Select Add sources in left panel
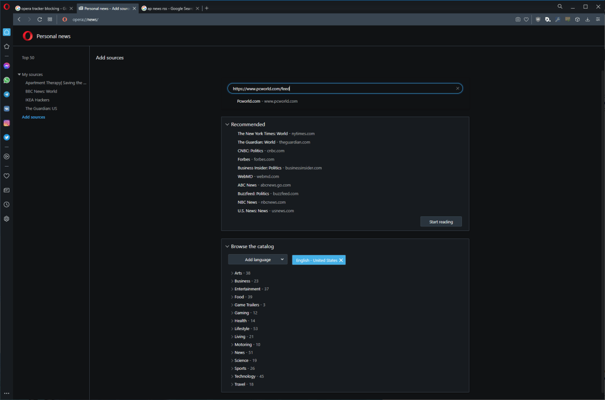This screenshot has height=400, width=605. (x=33, y=117)
